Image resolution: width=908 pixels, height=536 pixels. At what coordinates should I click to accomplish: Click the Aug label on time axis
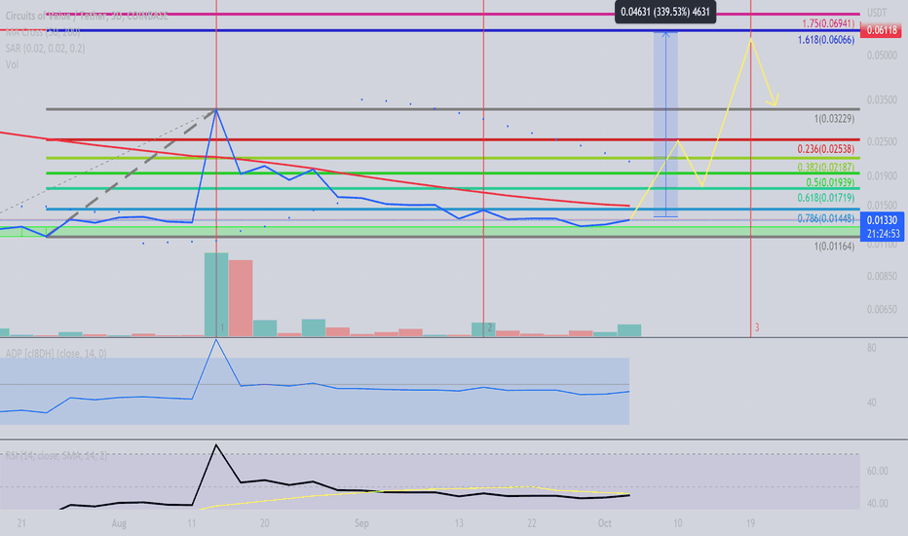click(x=119, y=523)
